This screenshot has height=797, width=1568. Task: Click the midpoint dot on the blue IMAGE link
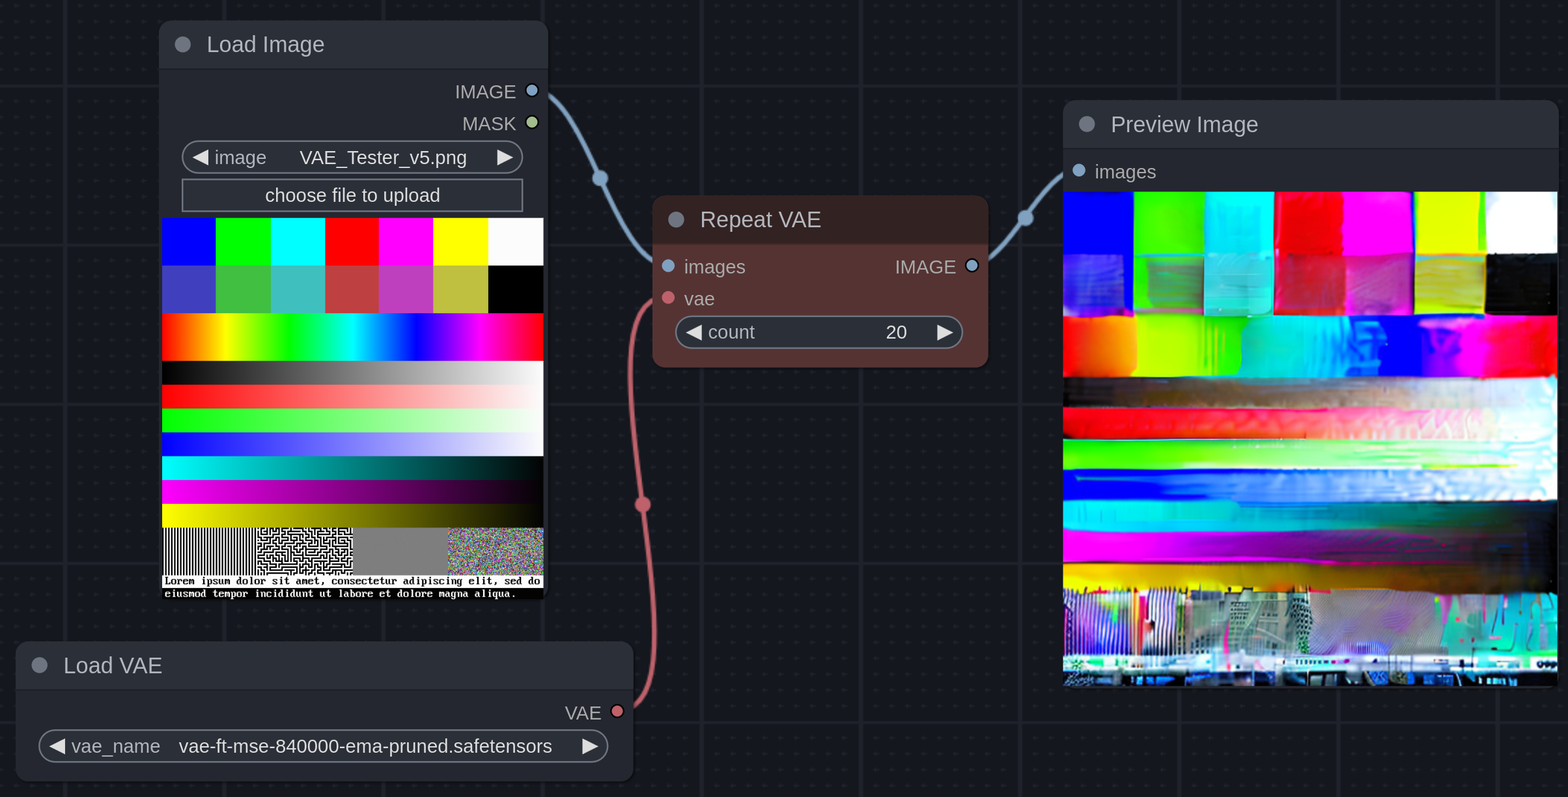click(600, 178)
